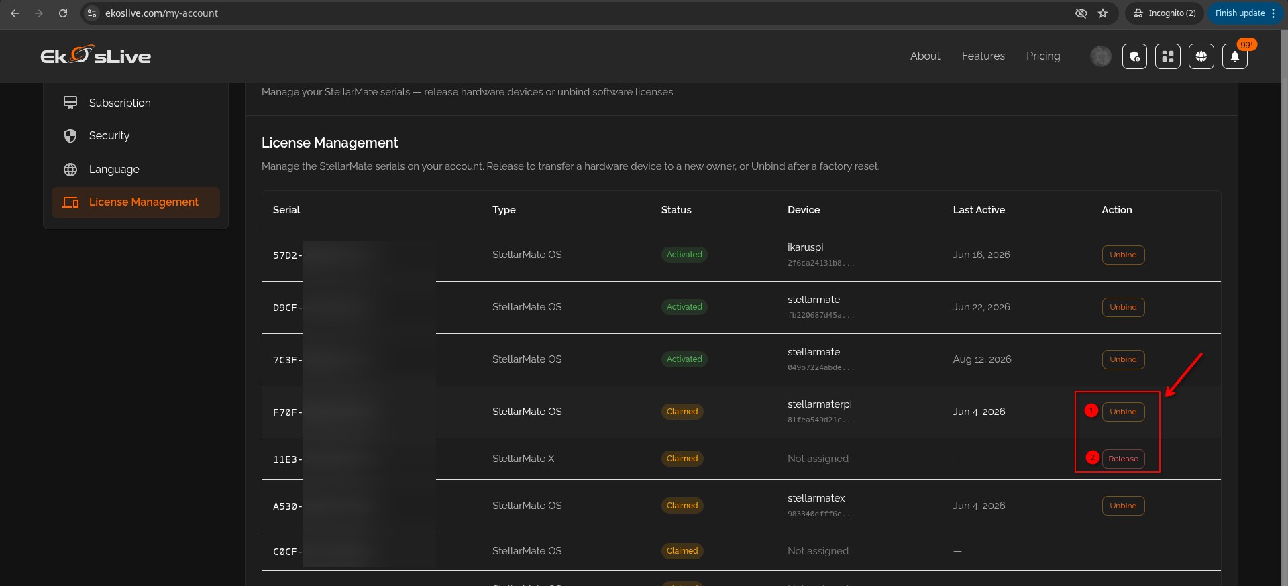
Task: Open the Pricing page
Action: pyautogui.click(x=1043, y=56)
